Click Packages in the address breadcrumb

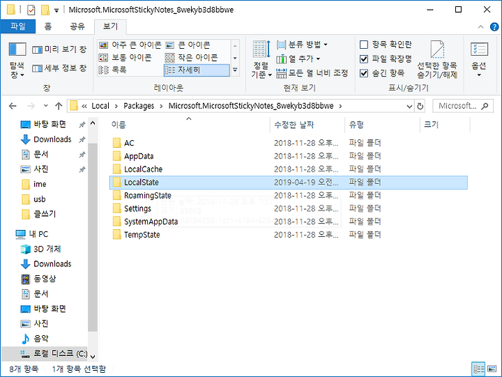click(x=139, y=106)
